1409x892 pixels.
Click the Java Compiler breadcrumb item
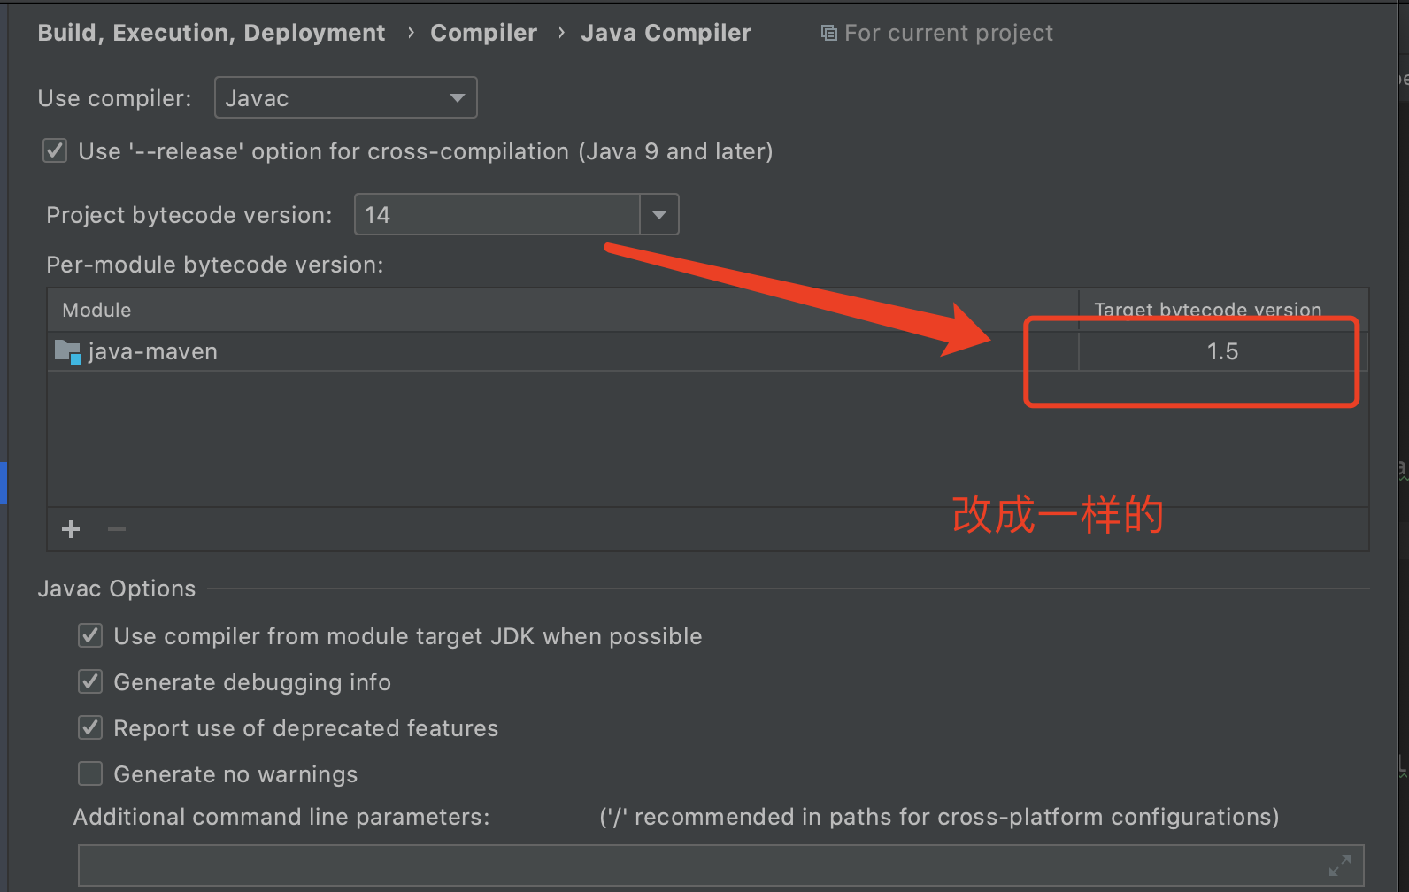666,32
